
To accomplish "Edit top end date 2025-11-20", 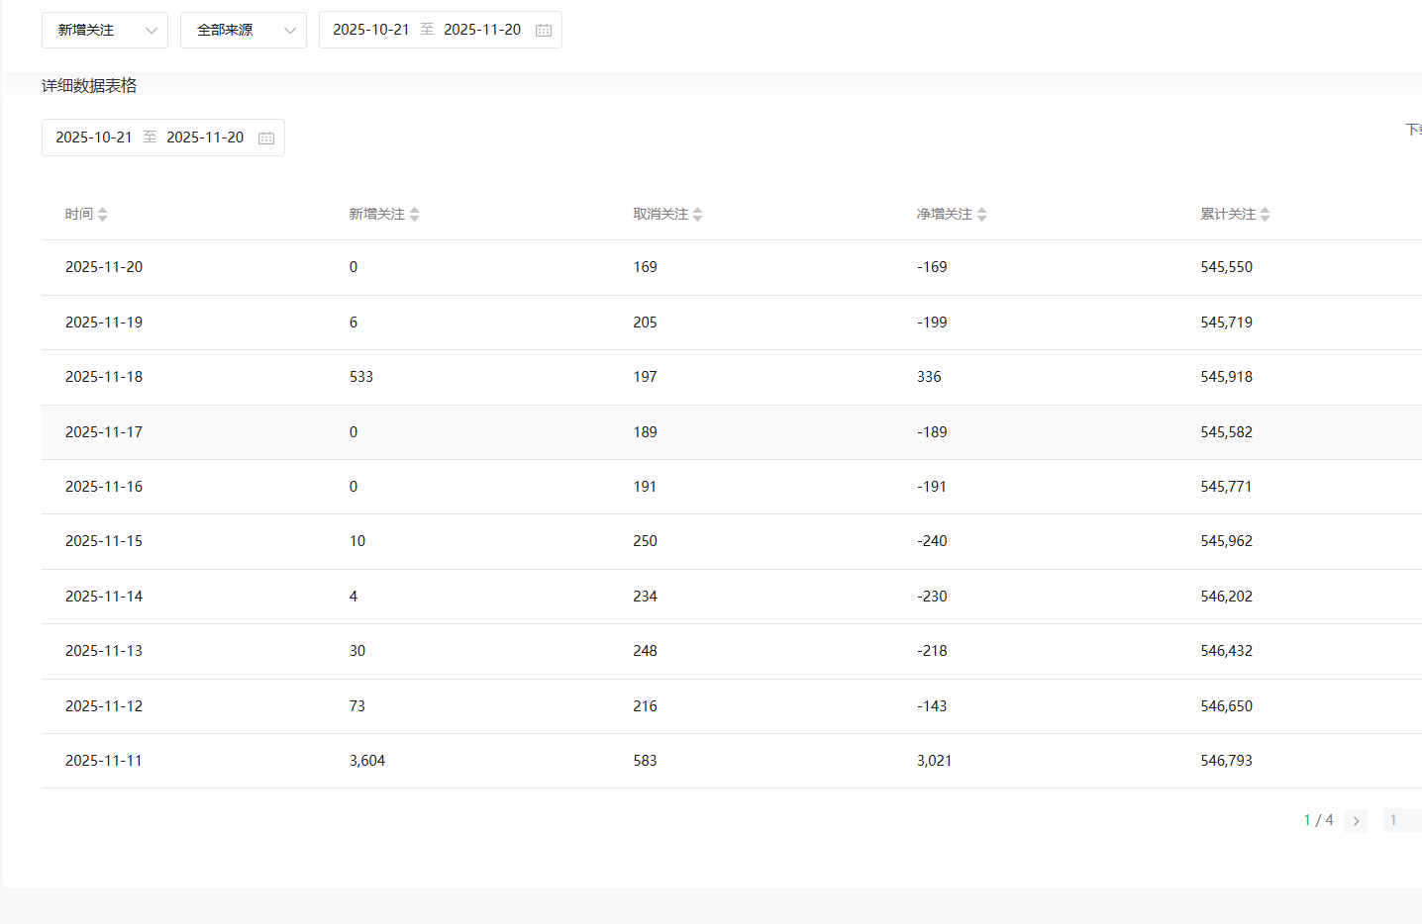I will tap(482, 30).
